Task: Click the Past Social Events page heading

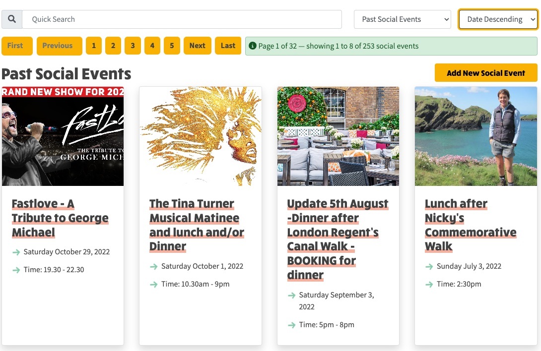Action: (66, 74)
